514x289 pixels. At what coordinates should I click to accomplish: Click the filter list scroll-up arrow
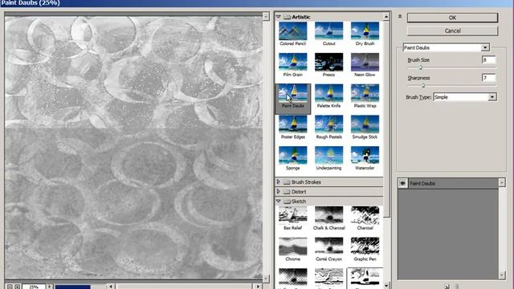pyautogui.click(x=386, y=16)
